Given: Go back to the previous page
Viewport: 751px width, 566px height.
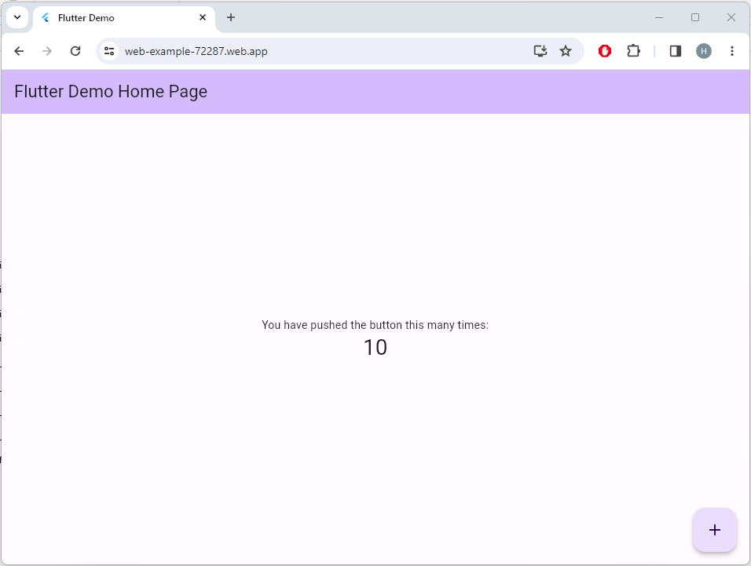Looking at the screenshot, I should tap(19, 51).
